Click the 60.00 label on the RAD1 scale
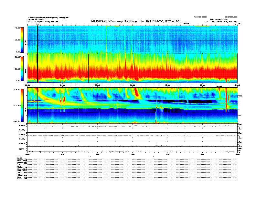 tap(17, 57)
